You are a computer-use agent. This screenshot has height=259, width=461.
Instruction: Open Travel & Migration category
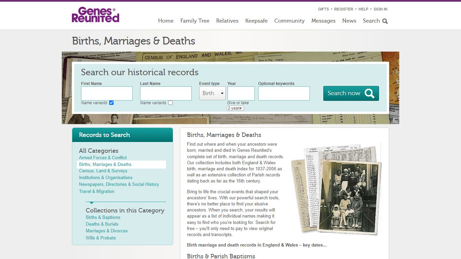point(97,191)
